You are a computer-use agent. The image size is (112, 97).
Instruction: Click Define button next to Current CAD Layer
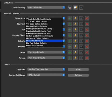[78, 75]
